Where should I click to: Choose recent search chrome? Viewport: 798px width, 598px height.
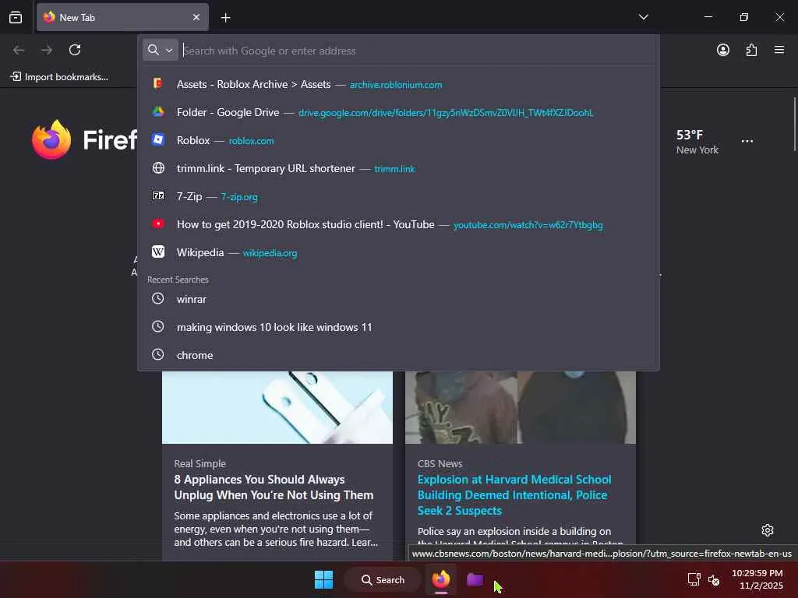pos(398,355)
